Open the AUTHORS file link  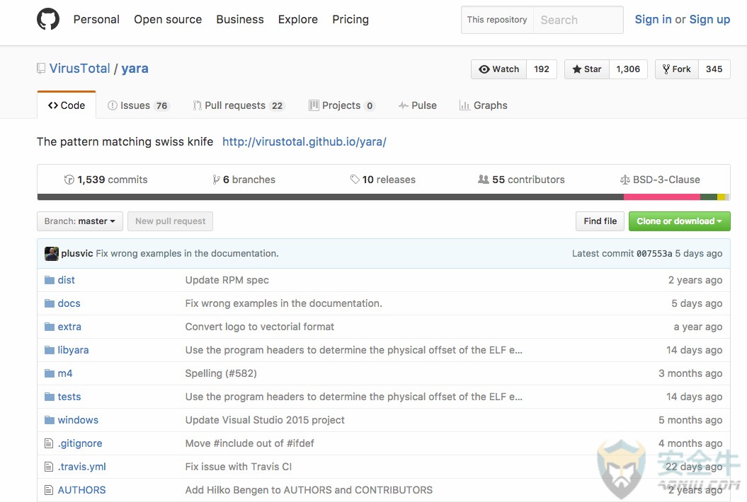coord(82,490)
